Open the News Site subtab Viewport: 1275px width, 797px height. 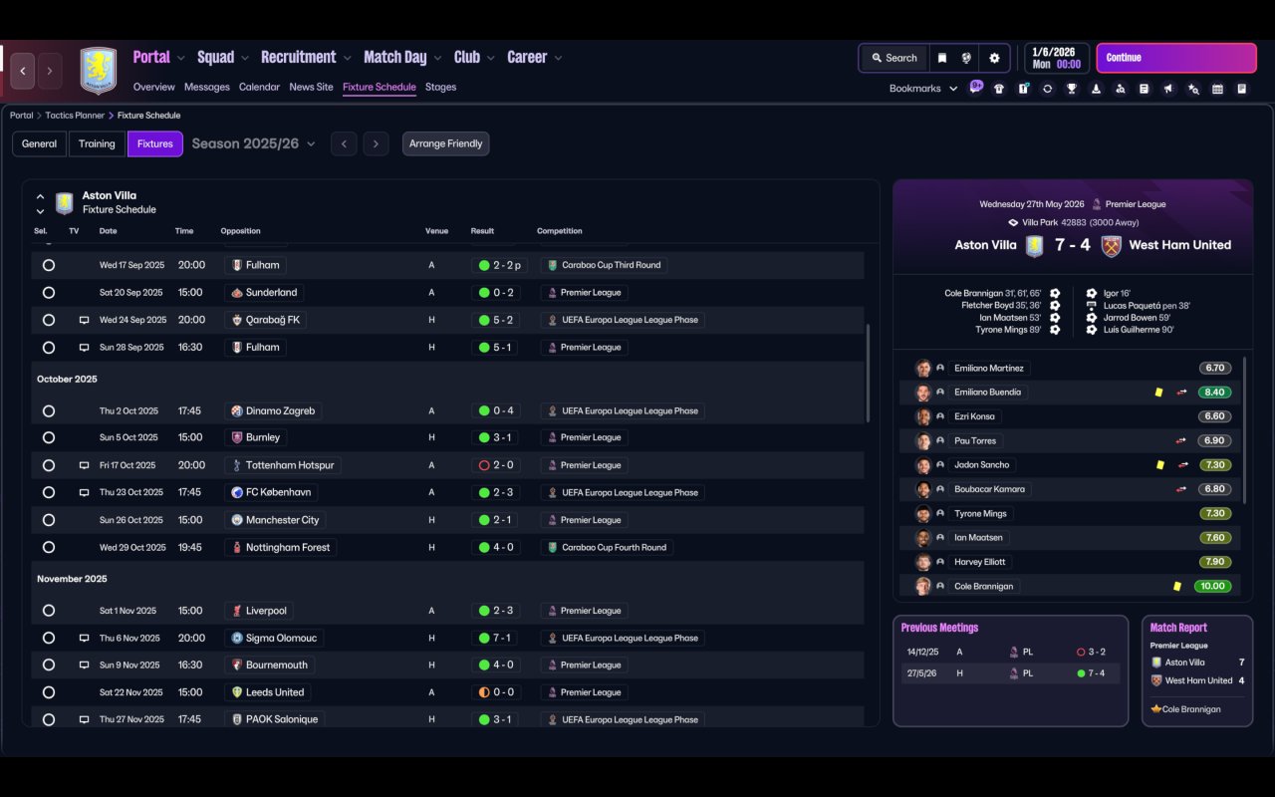click(311, 88)
